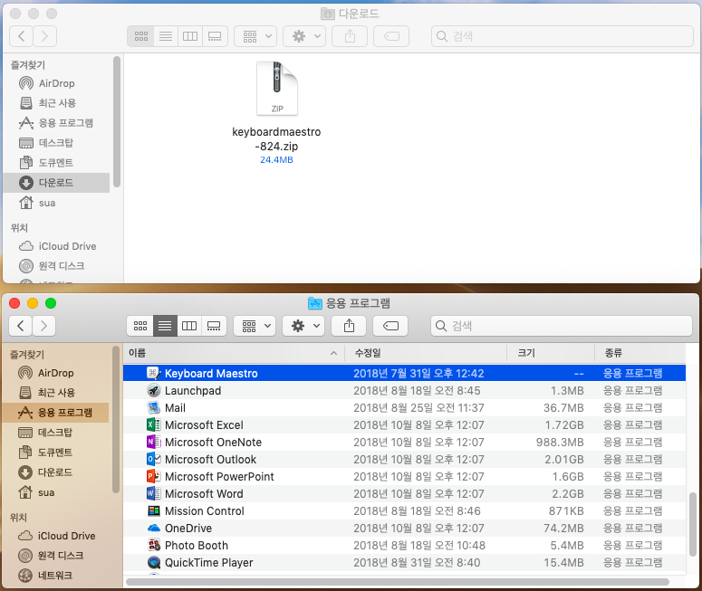Select list view in the 응용 프로그램 window
Screen dimensions: 702x591
point(165,326)
